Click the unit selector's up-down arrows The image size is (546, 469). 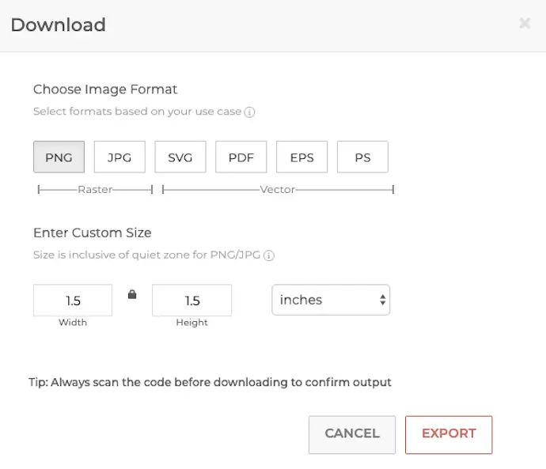pos(383,300)
